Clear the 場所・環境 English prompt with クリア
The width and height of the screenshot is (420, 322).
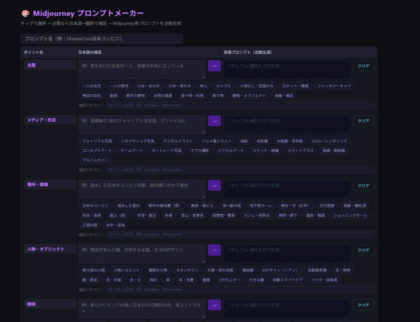(363, 185)
